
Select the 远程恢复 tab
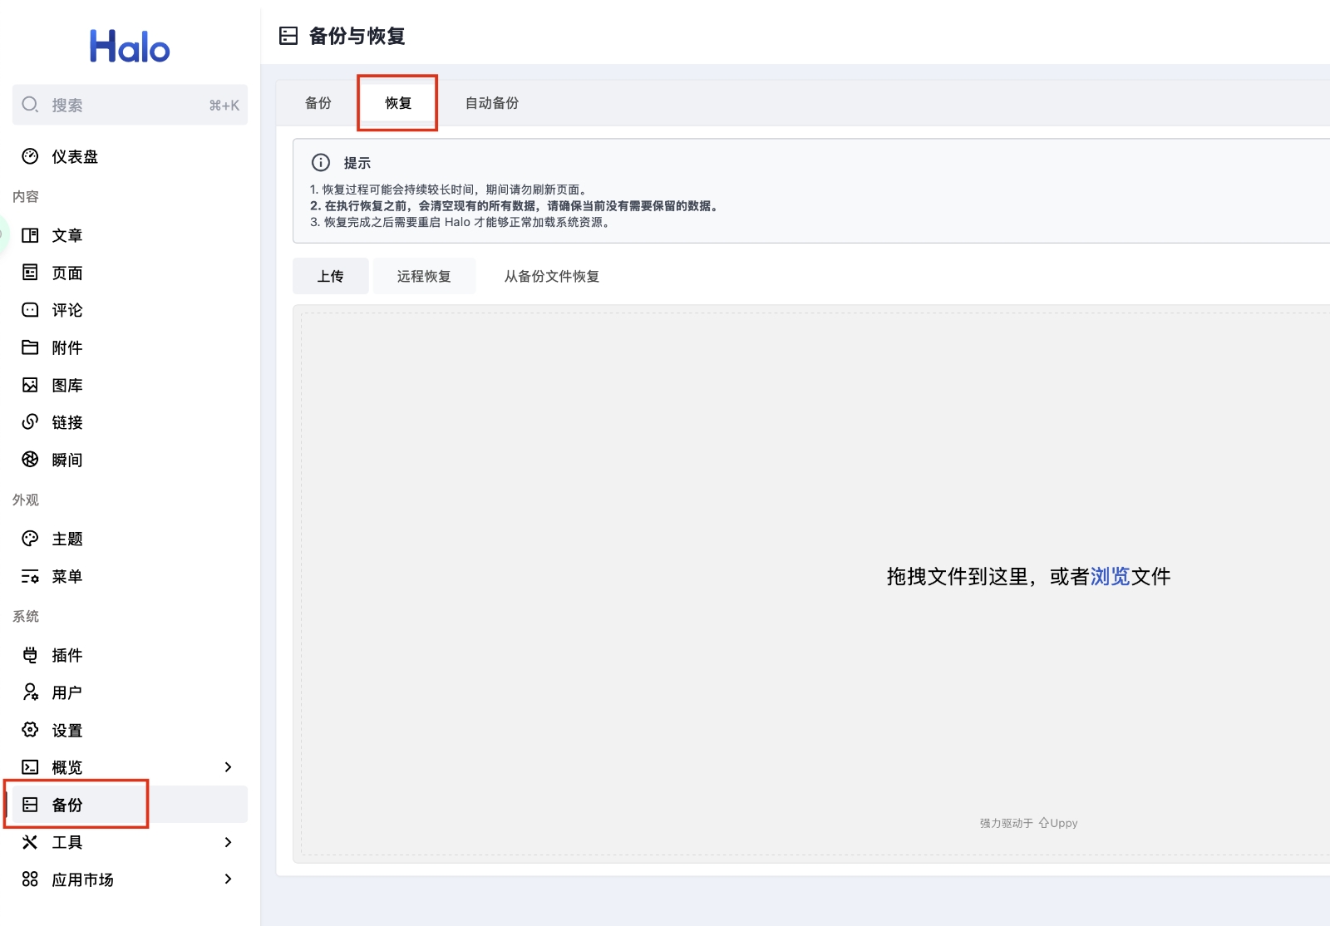pyautogui.click(x=424, y=276)
